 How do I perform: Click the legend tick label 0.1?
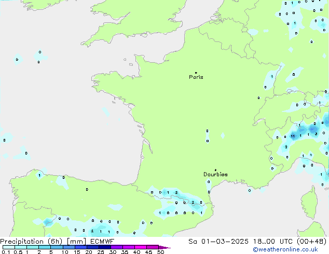click(6, 252)
